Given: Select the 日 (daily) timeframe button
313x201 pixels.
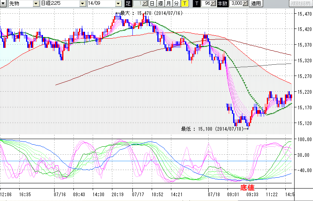Looking at the screenshot, I should pyautogui.click(x=152, y=4).
